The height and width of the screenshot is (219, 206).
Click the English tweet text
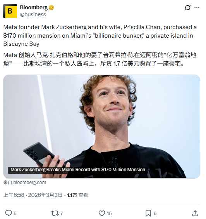click(x=100, y=35)
